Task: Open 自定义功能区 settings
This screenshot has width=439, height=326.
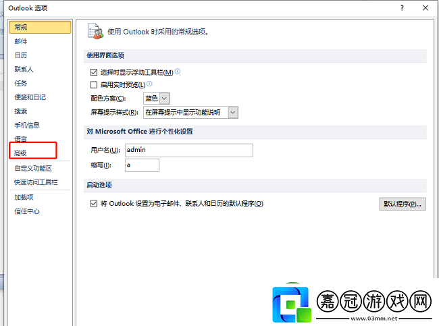Action: click(x=33, y=168)
